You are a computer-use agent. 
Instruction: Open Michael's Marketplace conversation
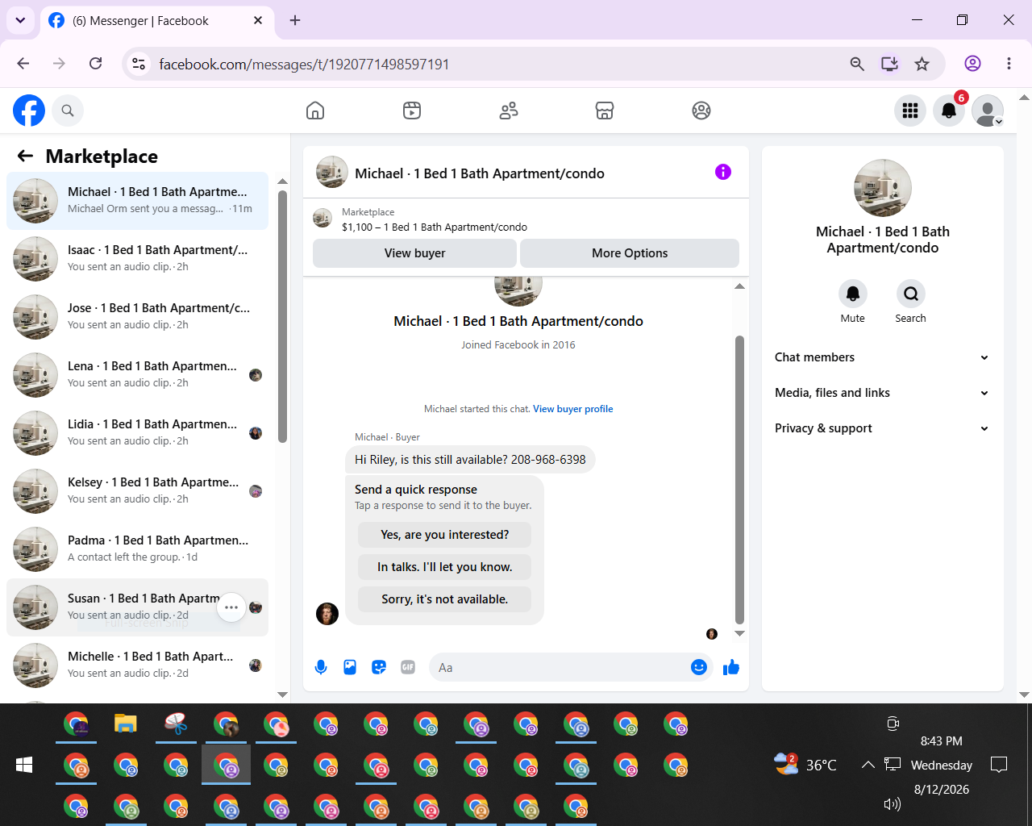coord(137,201)
